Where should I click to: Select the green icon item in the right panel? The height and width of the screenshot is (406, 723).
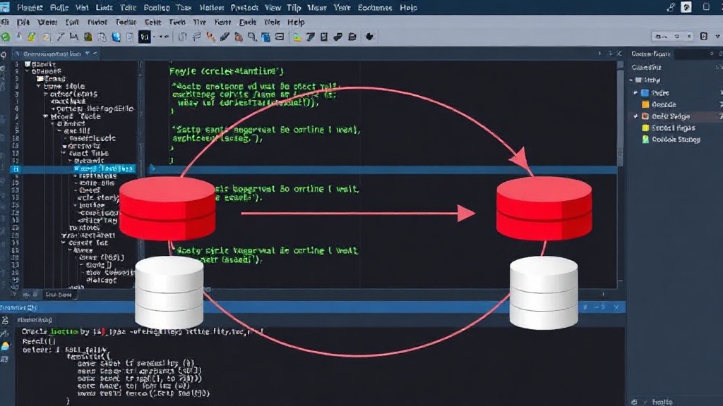[671, 140]
